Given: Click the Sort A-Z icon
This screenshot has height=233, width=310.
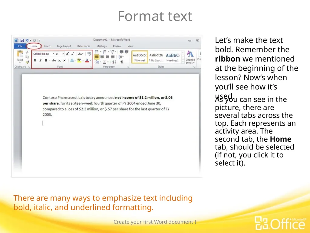Looking at the screenshot, I should [114, 62].
